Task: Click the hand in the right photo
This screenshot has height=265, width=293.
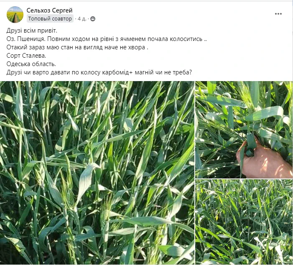Action: (262, 159)
